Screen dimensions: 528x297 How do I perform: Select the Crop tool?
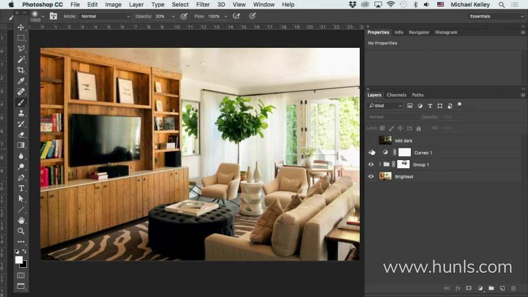coord(21,70)
